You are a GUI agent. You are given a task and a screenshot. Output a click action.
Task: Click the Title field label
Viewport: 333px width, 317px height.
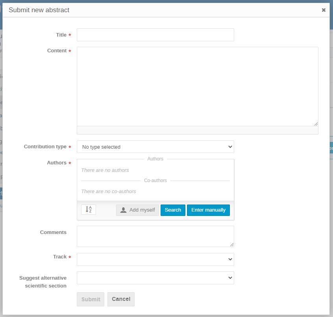tap(61, 35)
